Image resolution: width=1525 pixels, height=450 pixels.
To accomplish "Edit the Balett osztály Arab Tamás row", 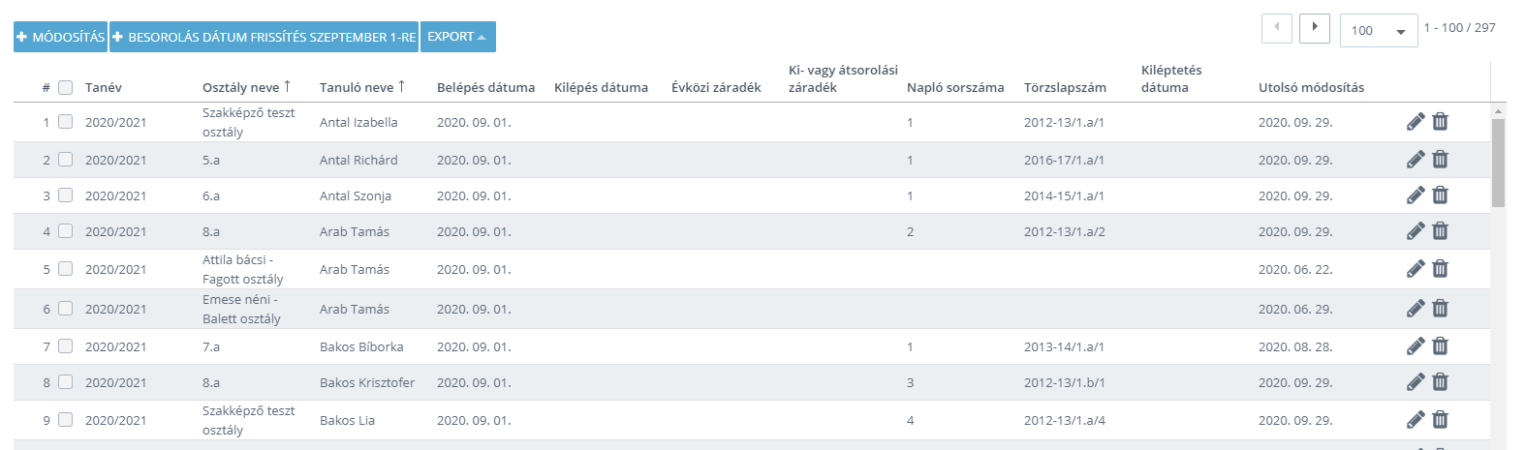I will 1416,309.
